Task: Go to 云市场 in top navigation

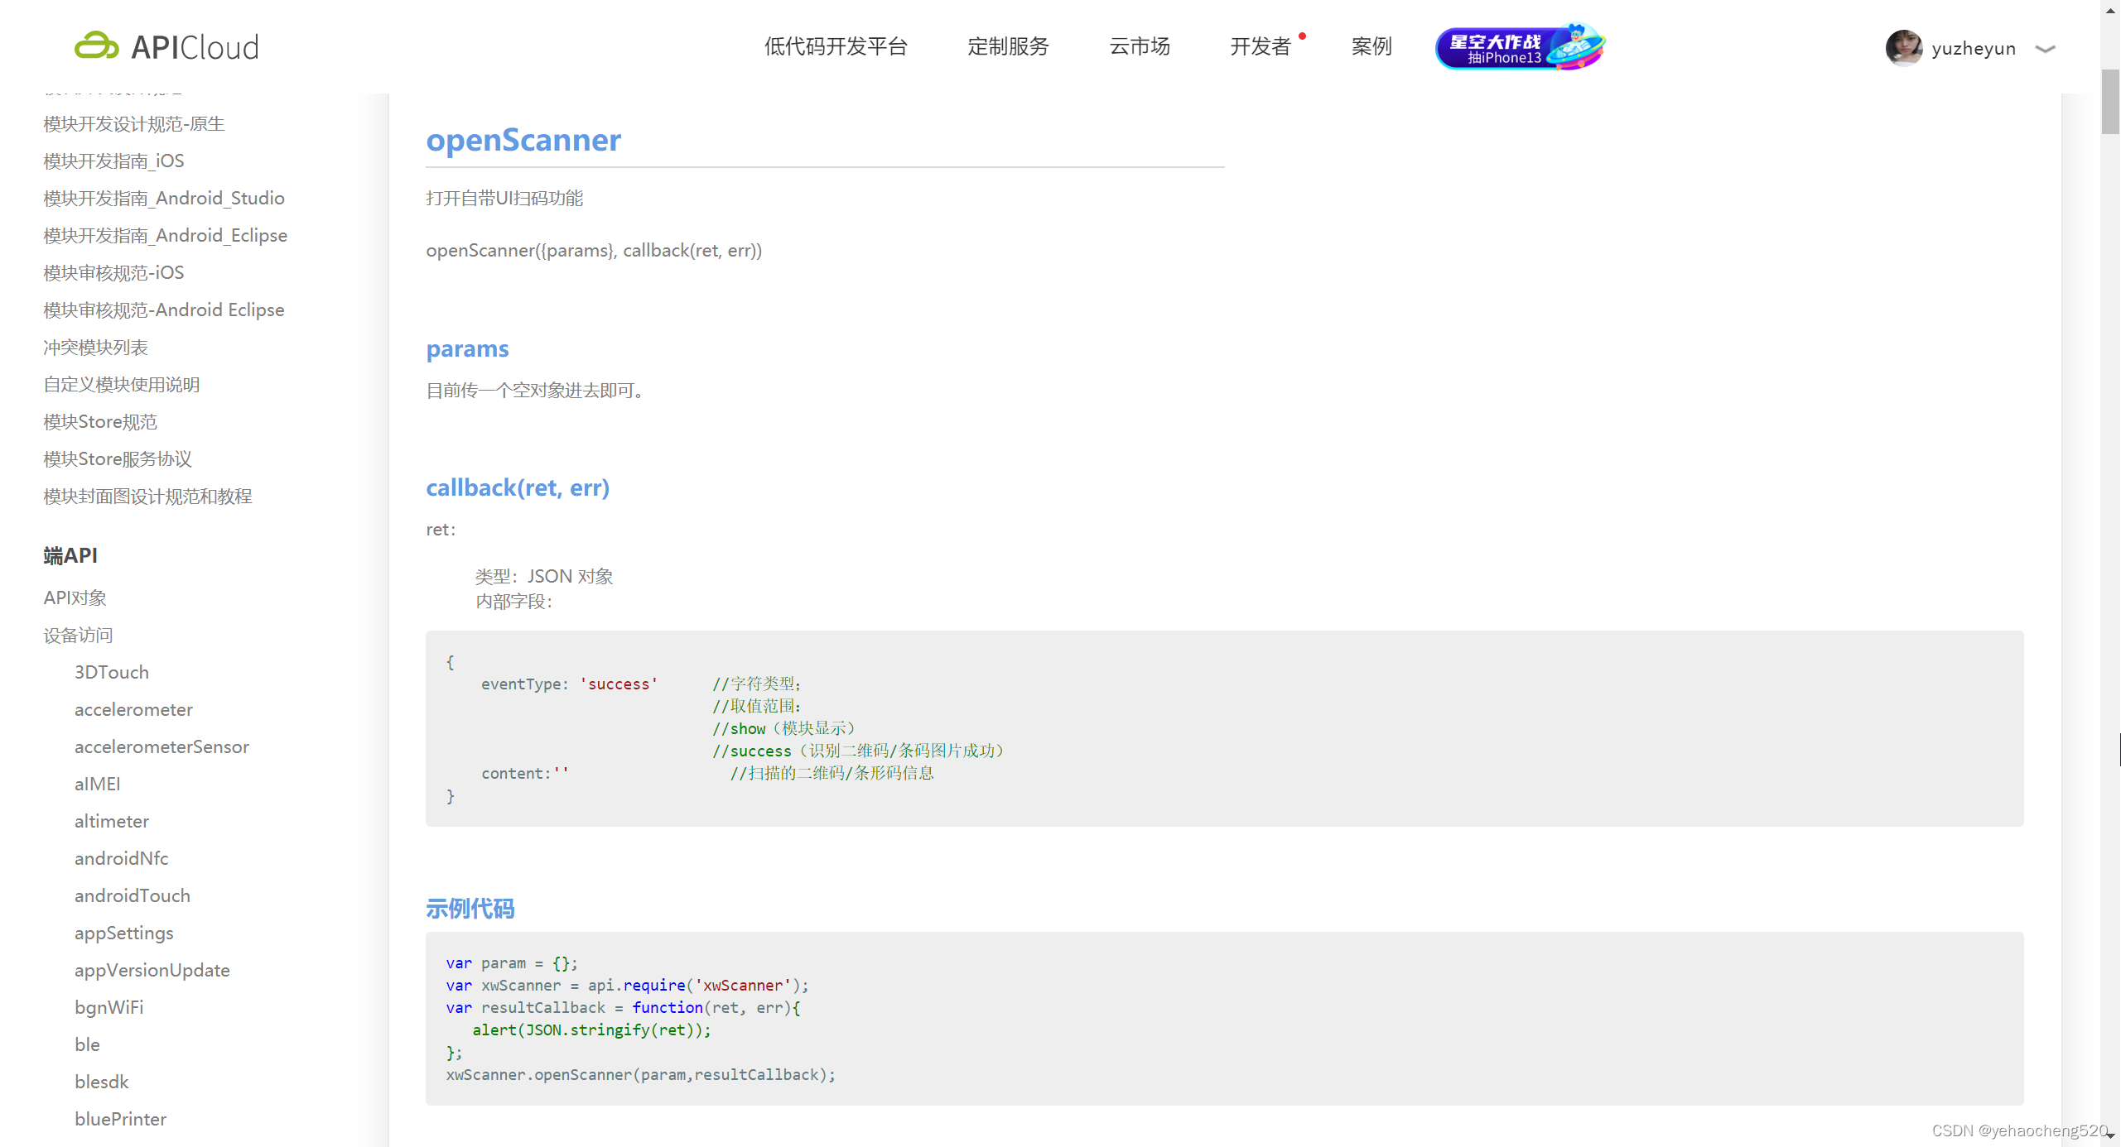Action: click(x=1140, y=46)
